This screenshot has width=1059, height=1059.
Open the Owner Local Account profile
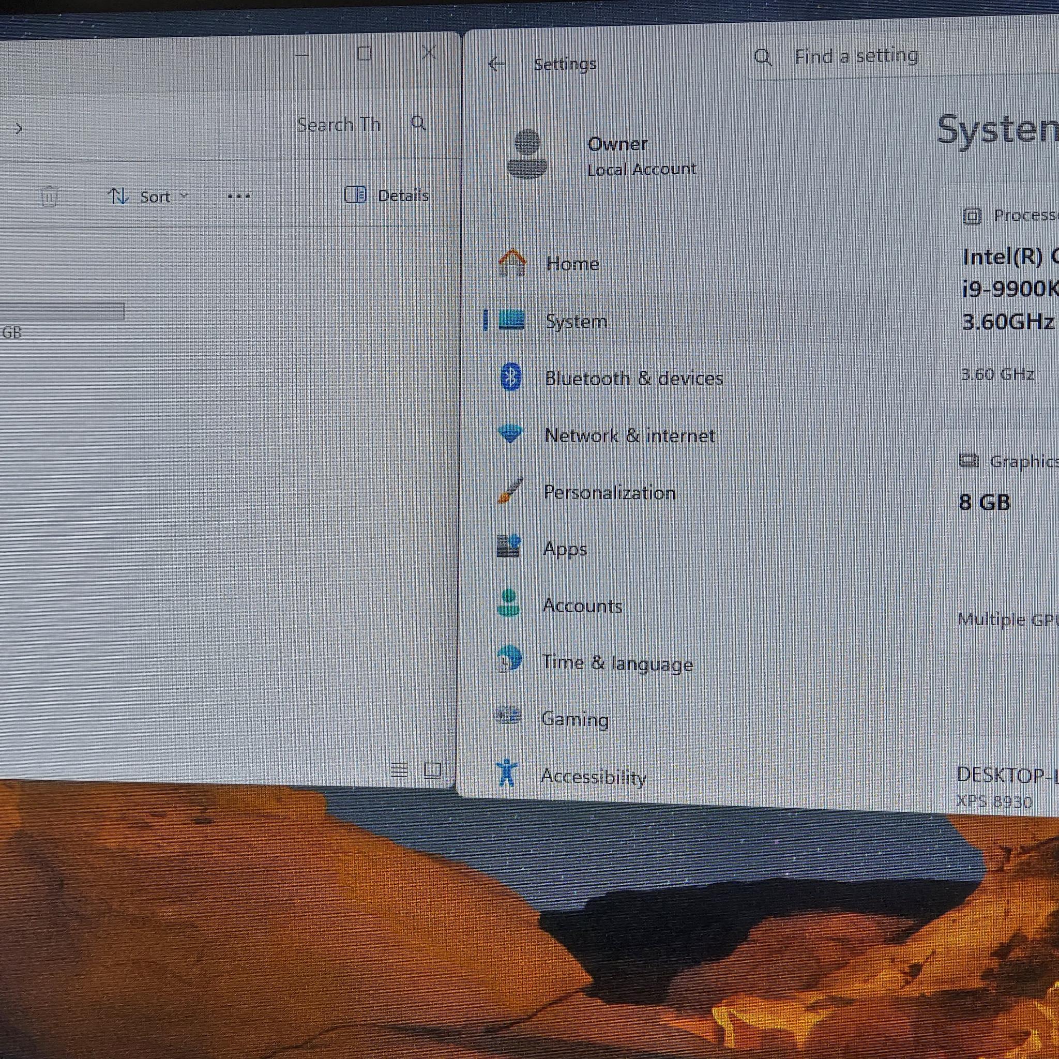(603, 156)
